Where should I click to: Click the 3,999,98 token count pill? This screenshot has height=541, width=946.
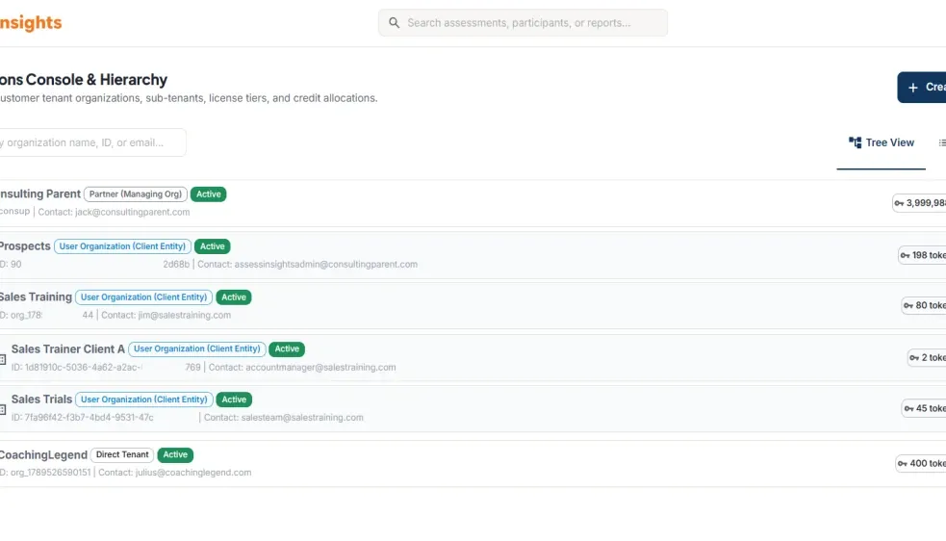pos(919,203)
